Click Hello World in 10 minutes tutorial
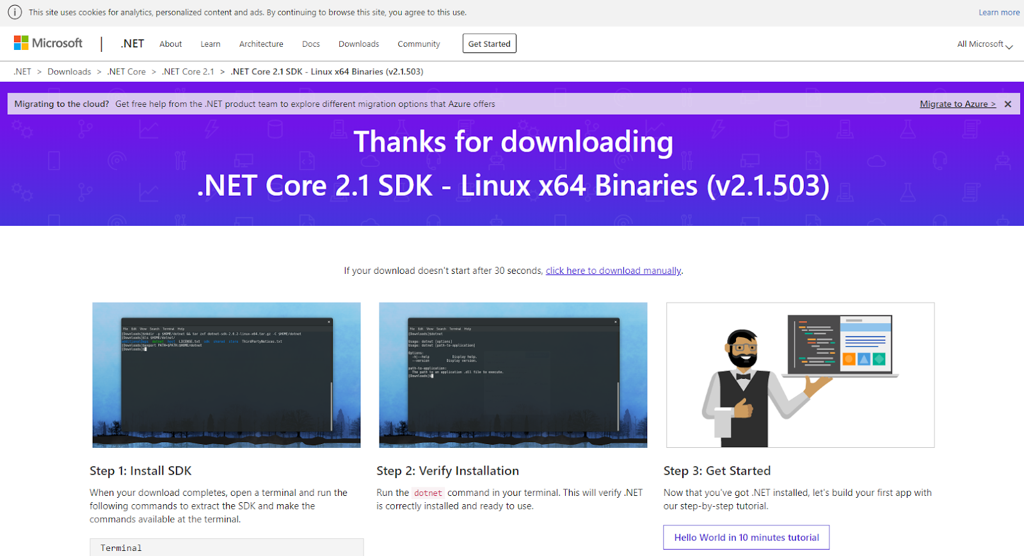 click(x=746, y=537)
